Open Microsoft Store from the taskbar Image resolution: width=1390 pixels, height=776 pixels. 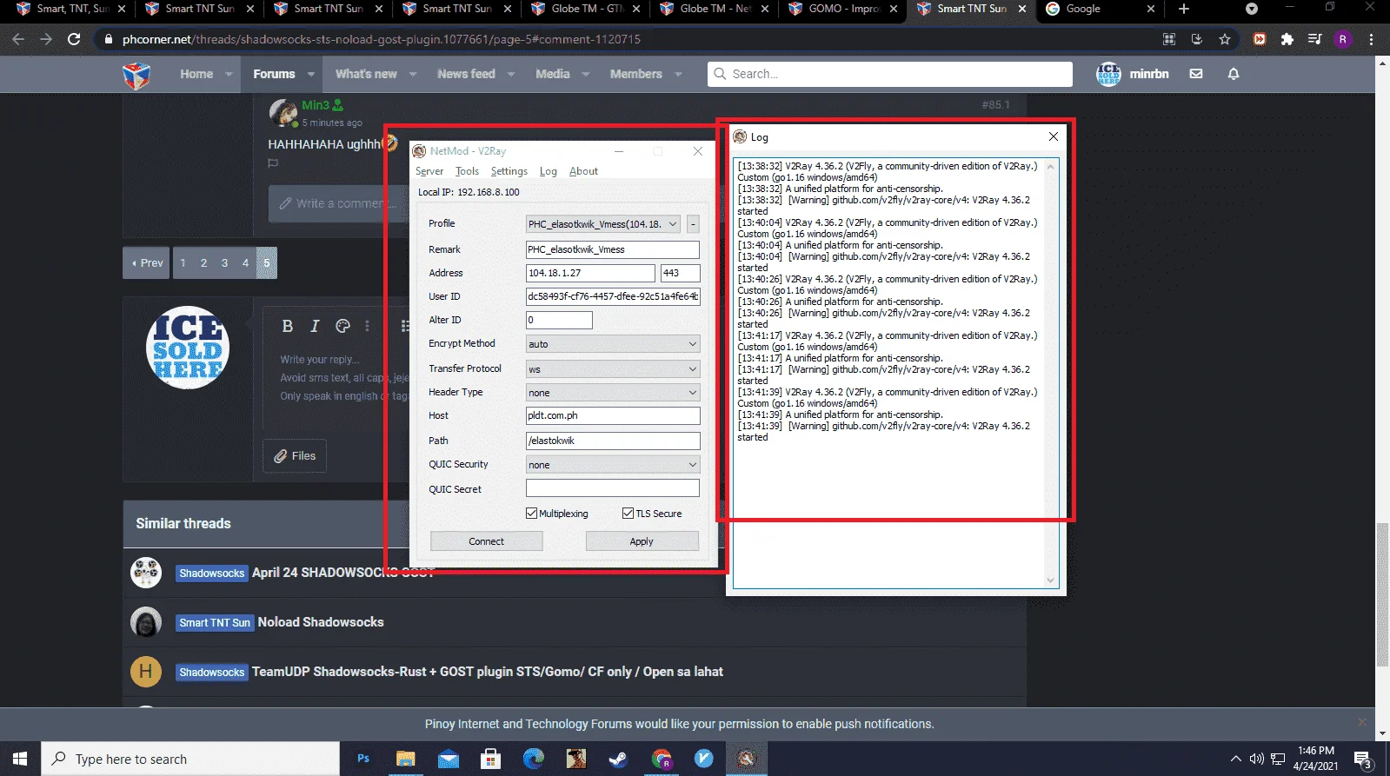pyautogui.click(x=490, y=759)
